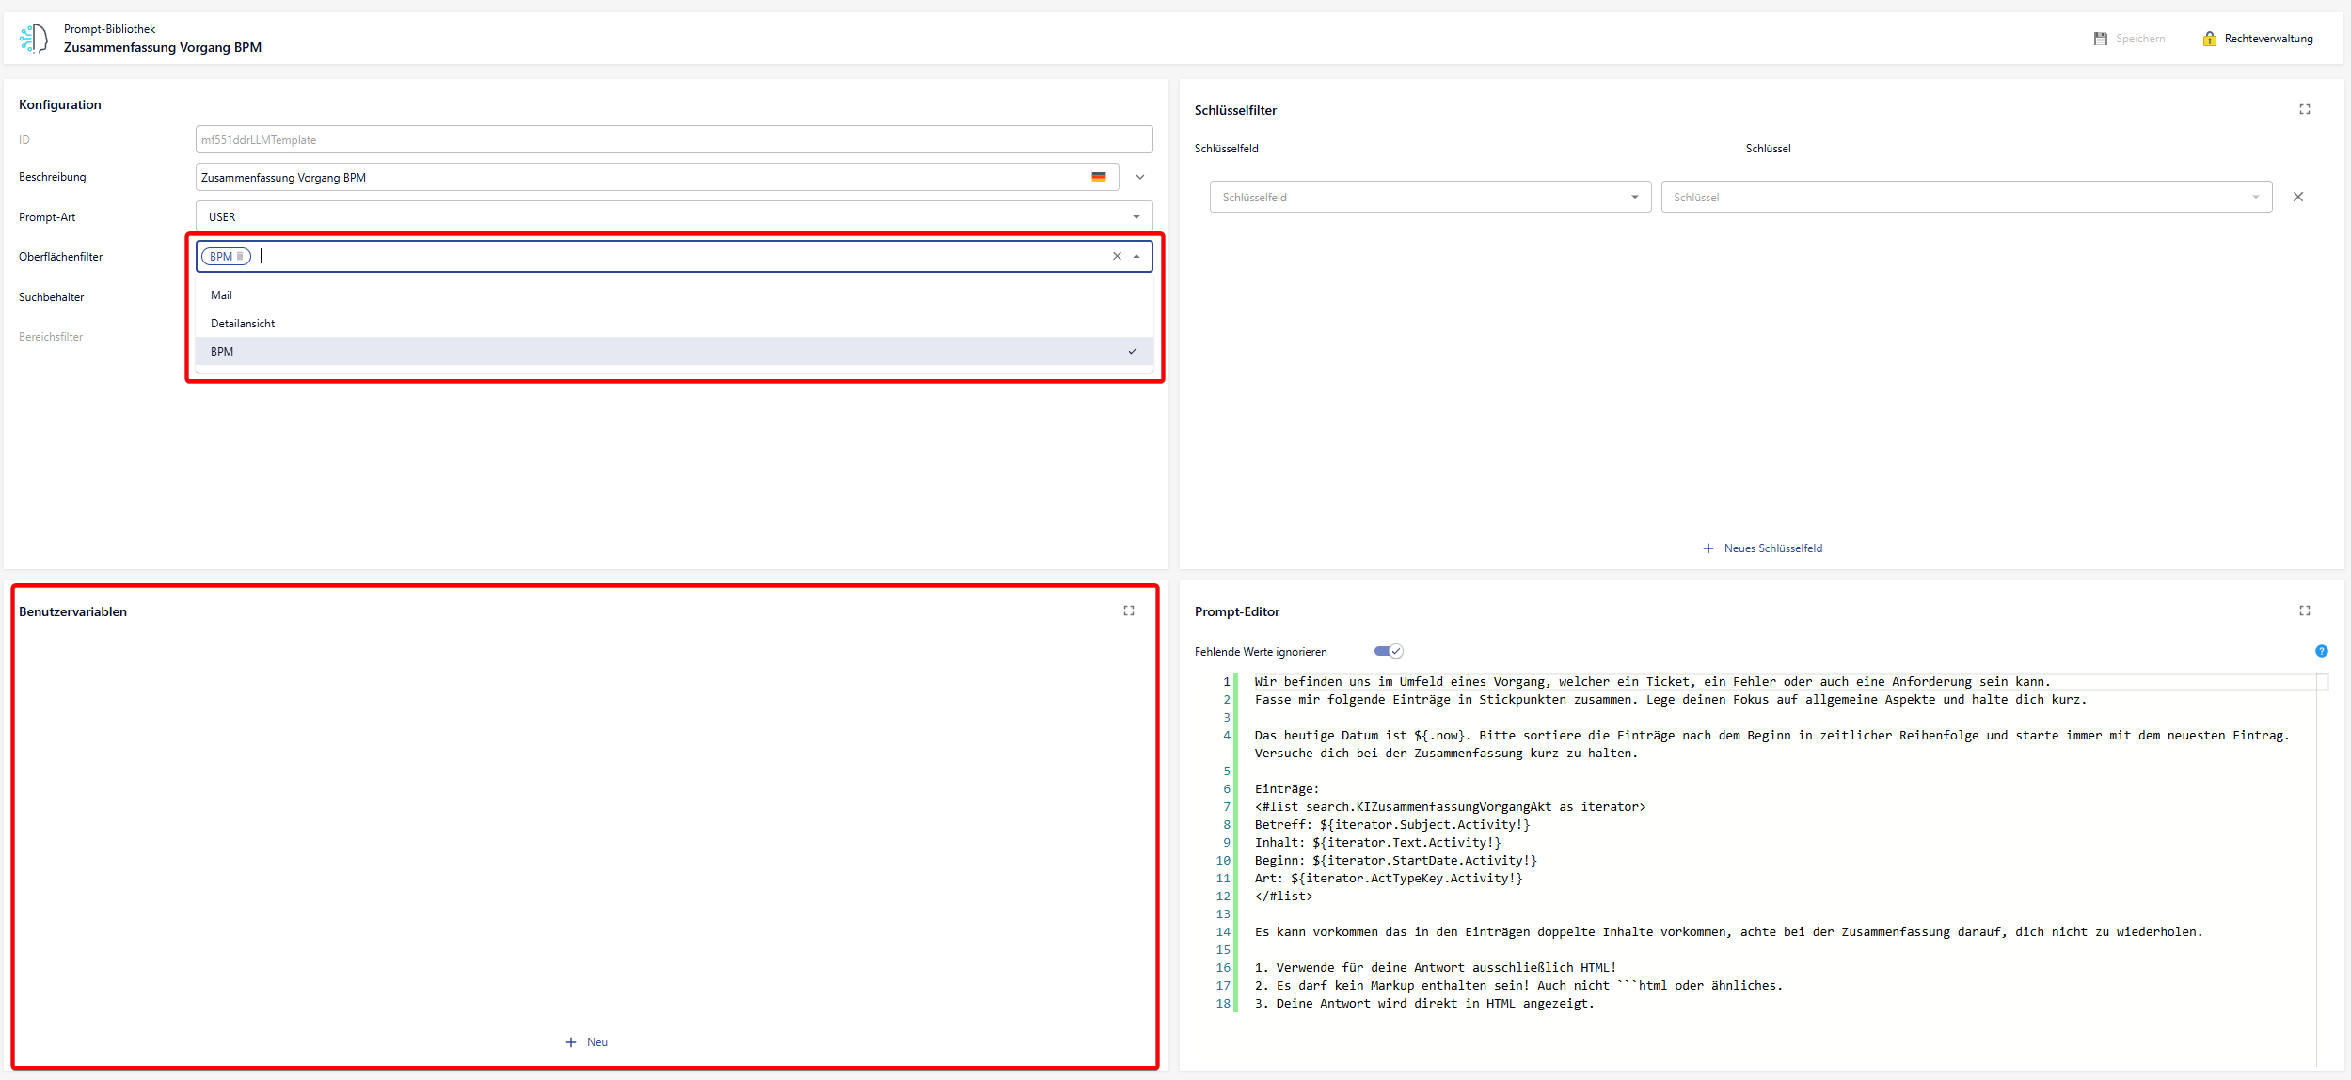Expand Benutzervariablen panel to fullscreen
2351x1080 pixels.
(x=1128, y=611)
